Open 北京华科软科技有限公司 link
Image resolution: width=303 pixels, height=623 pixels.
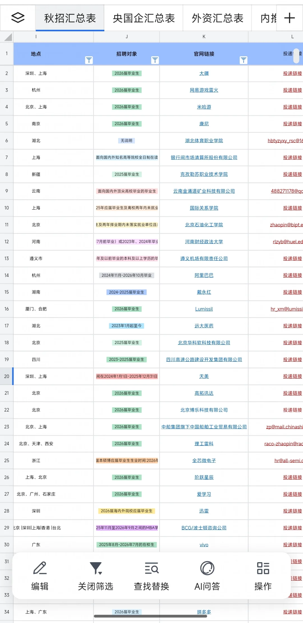(x=204, y=343)
